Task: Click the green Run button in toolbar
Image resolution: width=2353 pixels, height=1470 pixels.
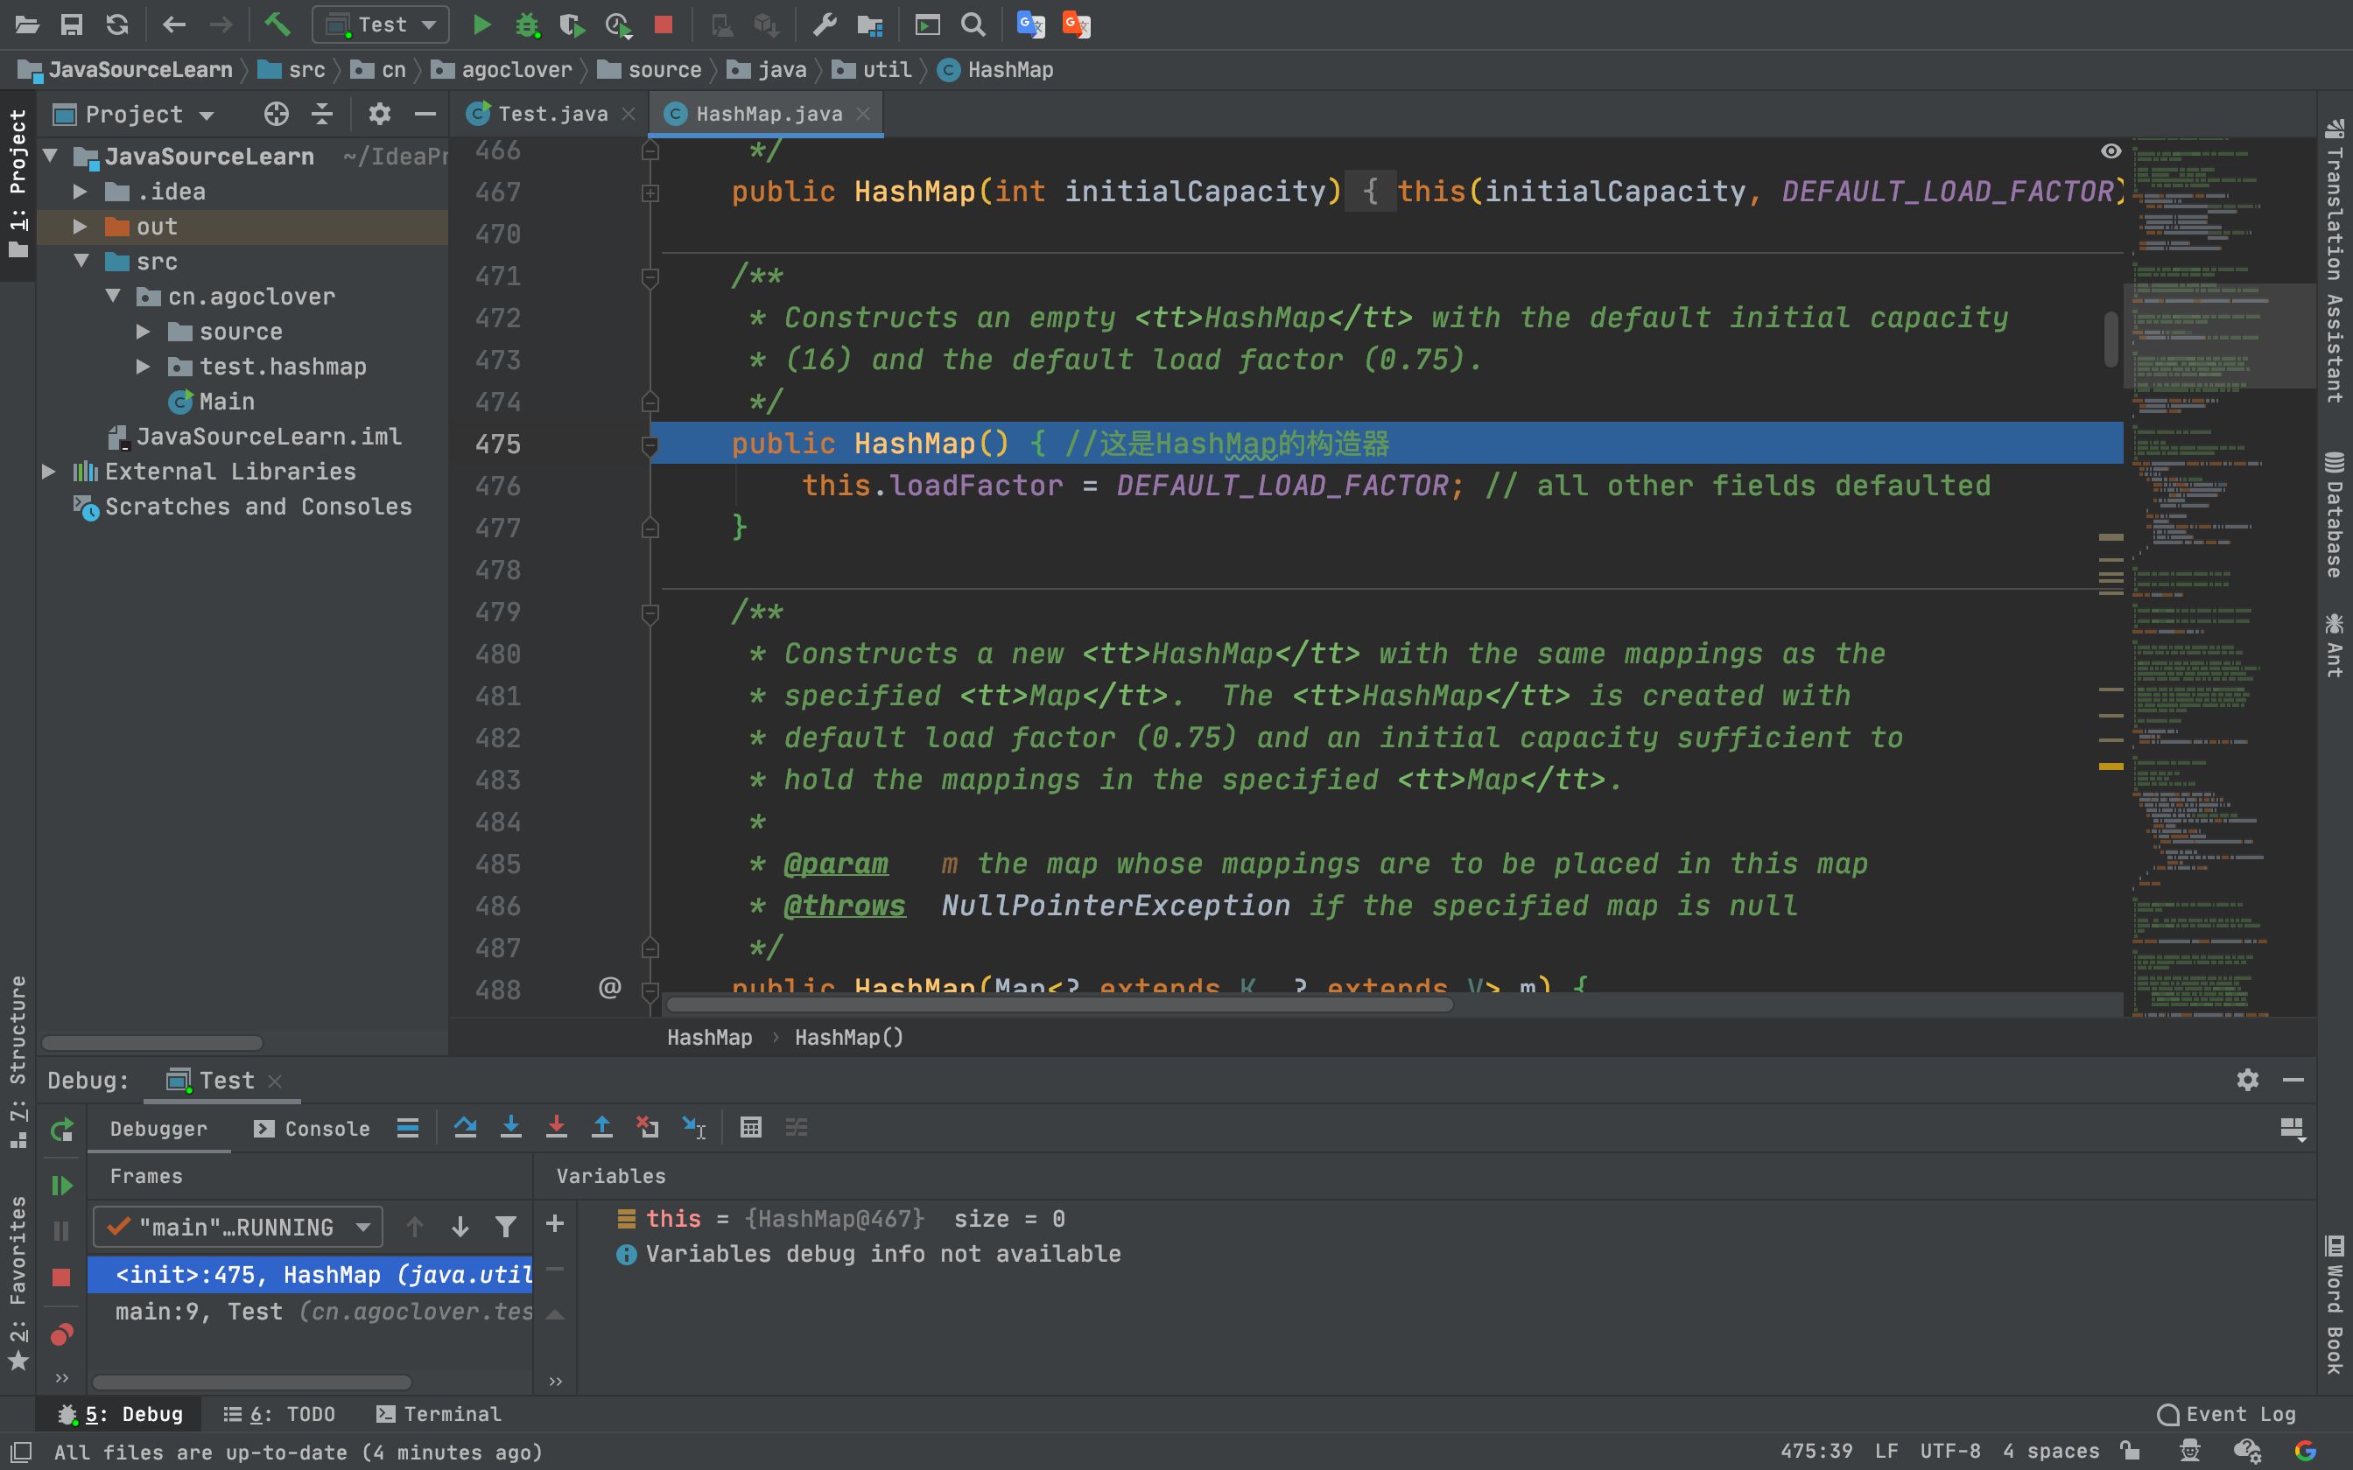Action: tap(481, 25)
